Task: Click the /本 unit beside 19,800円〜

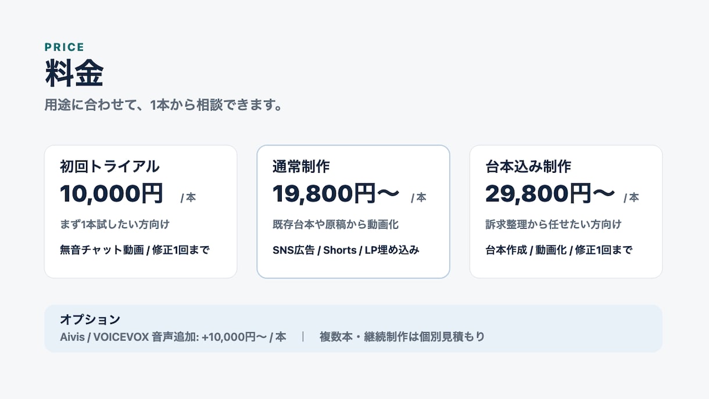Action: pyautogui.click(x=418, y=198)
